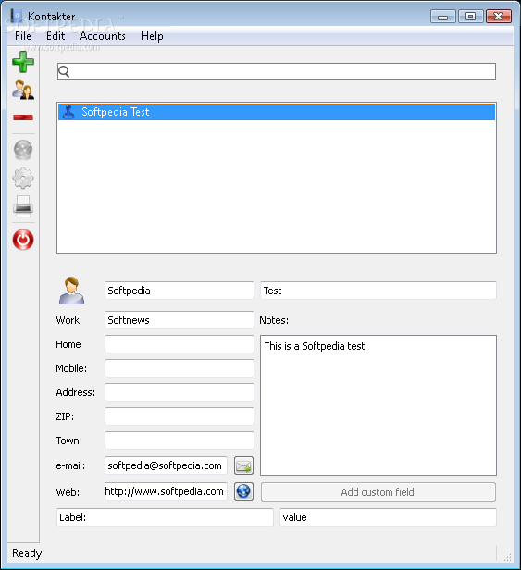Send e-mail using envelope icon
Viewport: 521px width, 570px height.
click(x=243, y=465)
